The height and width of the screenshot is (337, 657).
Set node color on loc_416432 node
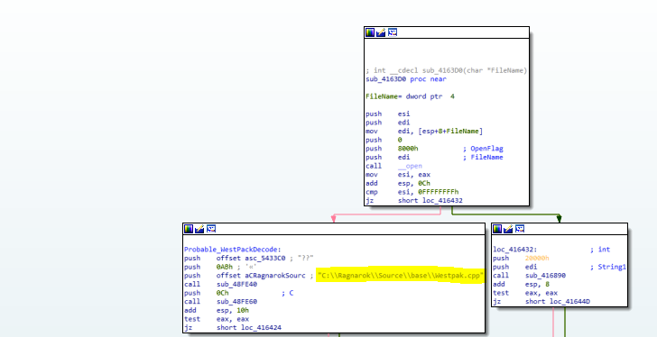(x=497, y=229)
